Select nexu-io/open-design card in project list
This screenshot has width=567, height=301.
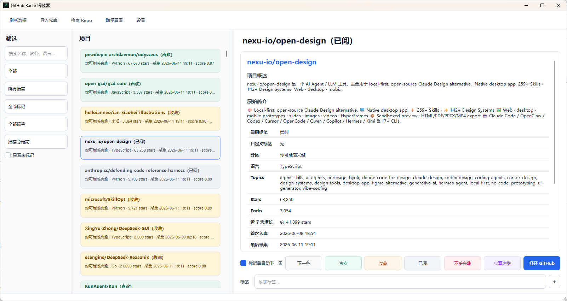(x=150, y=148)
